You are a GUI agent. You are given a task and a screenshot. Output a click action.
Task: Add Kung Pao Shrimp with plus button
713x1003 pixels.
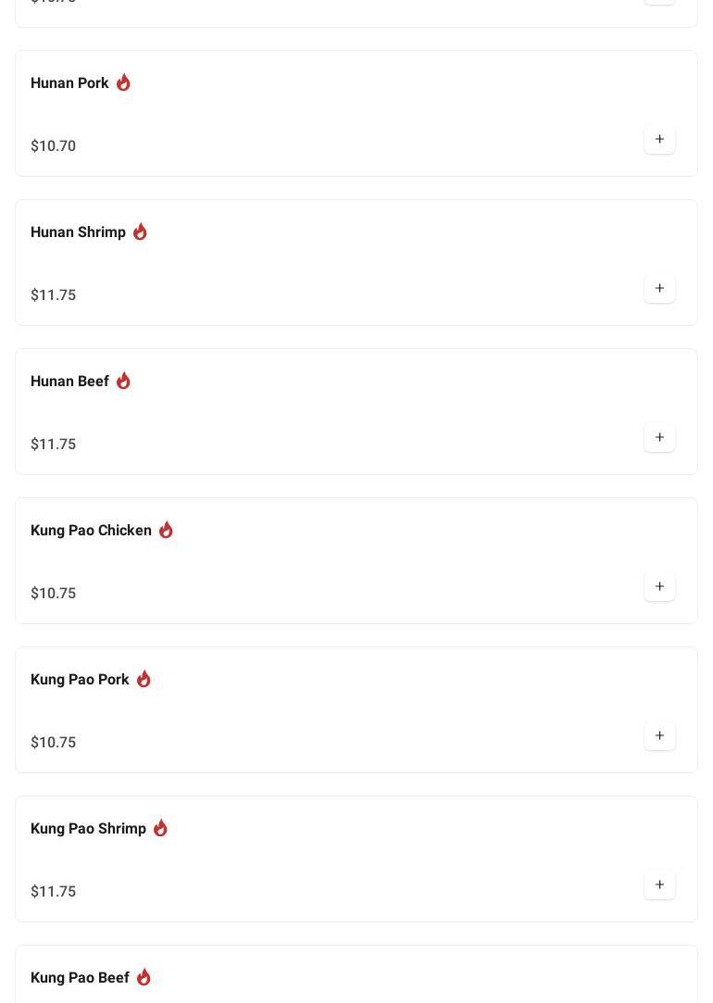click(x=659, y=885)
